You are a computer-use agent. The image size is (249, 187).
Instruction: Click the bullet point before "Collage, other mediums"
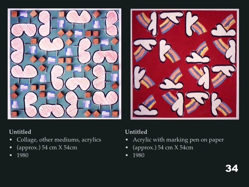click(11, 140)
